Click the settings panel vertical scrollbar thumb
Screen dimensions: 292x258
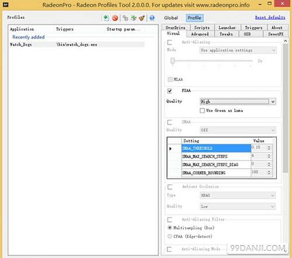click(286, 108)
